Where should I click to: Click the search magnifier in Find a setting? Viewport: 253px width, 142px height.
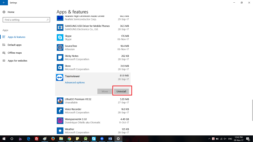click(47, 20)
